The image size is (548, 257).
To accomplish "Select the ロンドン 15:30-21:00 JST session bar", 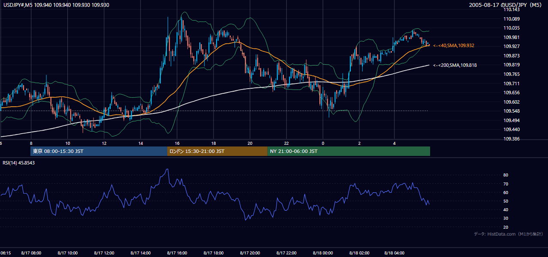I will tap(217, 151).
